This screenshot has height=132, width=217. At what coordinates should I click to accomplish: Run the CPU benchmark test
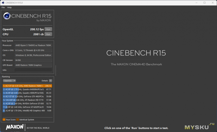(x=48, y=34)
